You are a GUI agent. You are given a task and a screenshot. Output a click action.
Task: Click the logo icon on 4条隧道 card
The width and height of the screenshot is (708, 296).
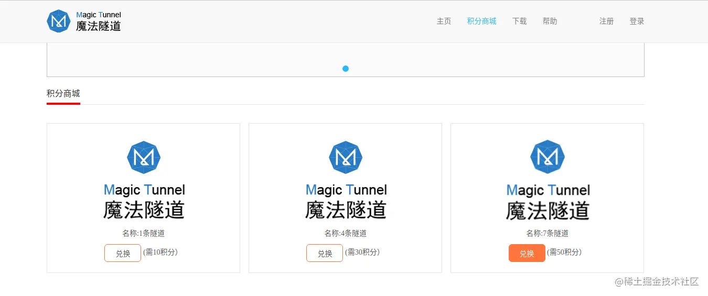[x=346, y=157]
